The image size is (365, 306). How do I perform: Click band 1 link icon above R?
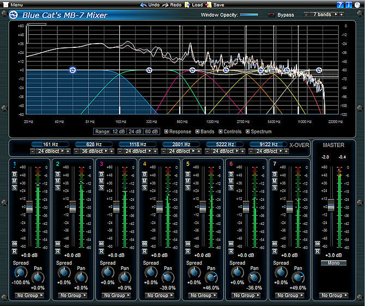click(x=14, y=243)
